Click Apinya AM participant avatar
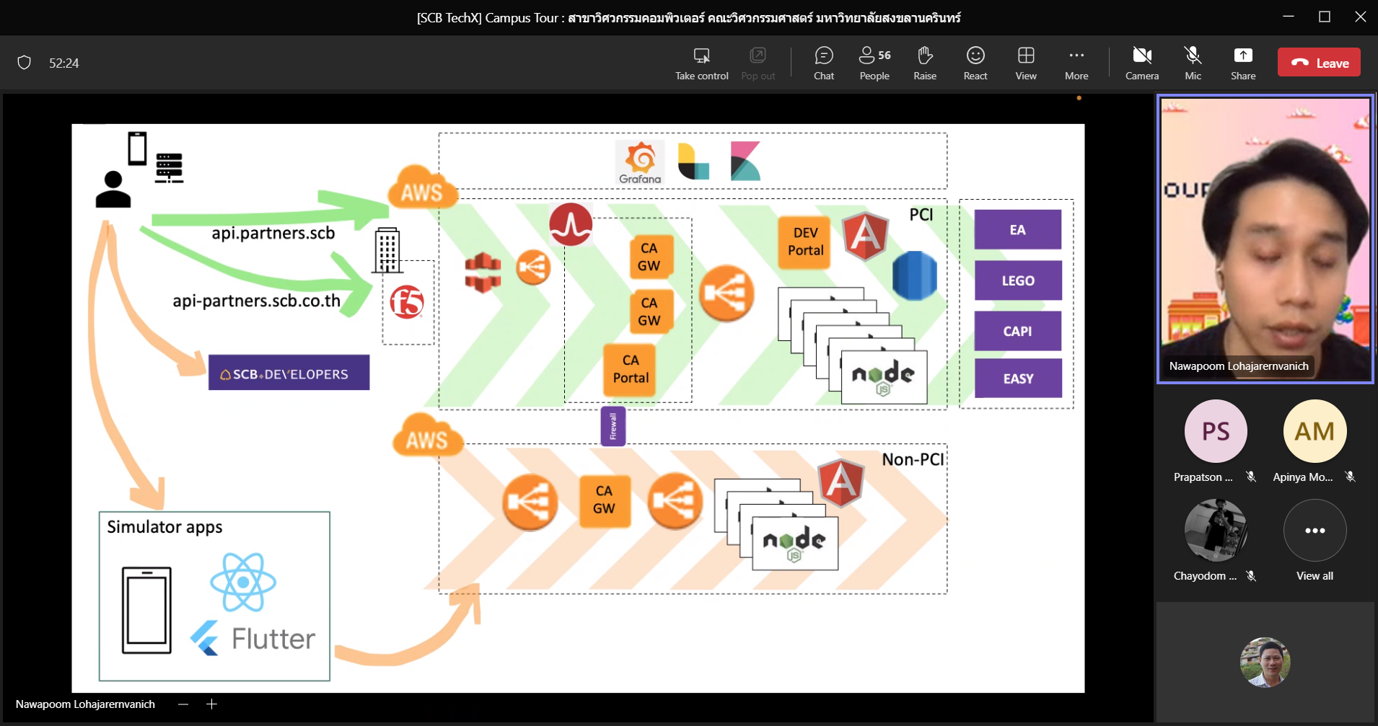The image size is (1378, 726). tap(1314, 431)
